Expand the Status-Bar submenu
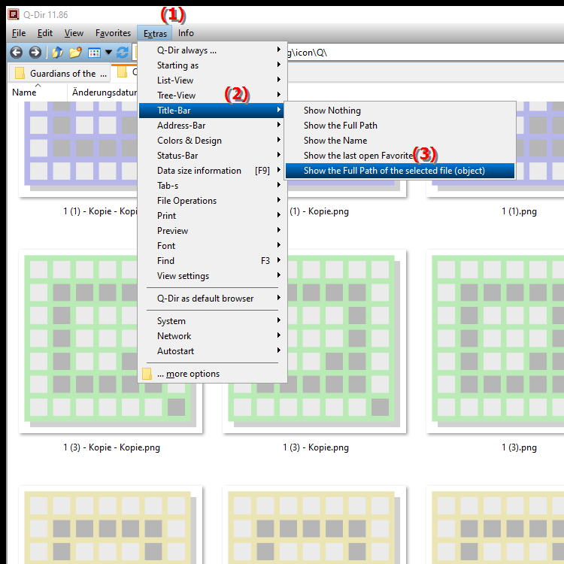Viewport: 564px width, 564px height. click(213, 156)
